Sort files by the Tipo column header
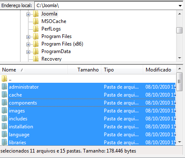Viewport: 185px width, 158px height. pos(122,70)
